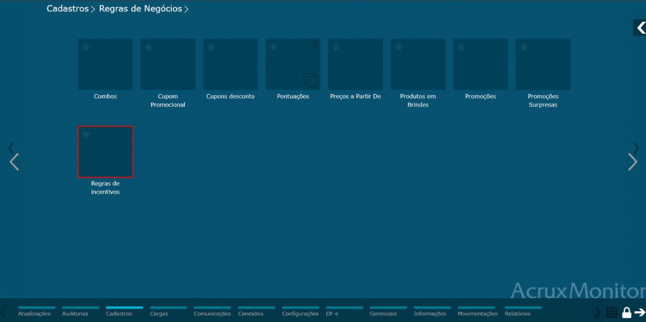This screenshot has height=322, width=646.
Task: Open the Produtos em Brindes tile
Action: click(418, 64)
